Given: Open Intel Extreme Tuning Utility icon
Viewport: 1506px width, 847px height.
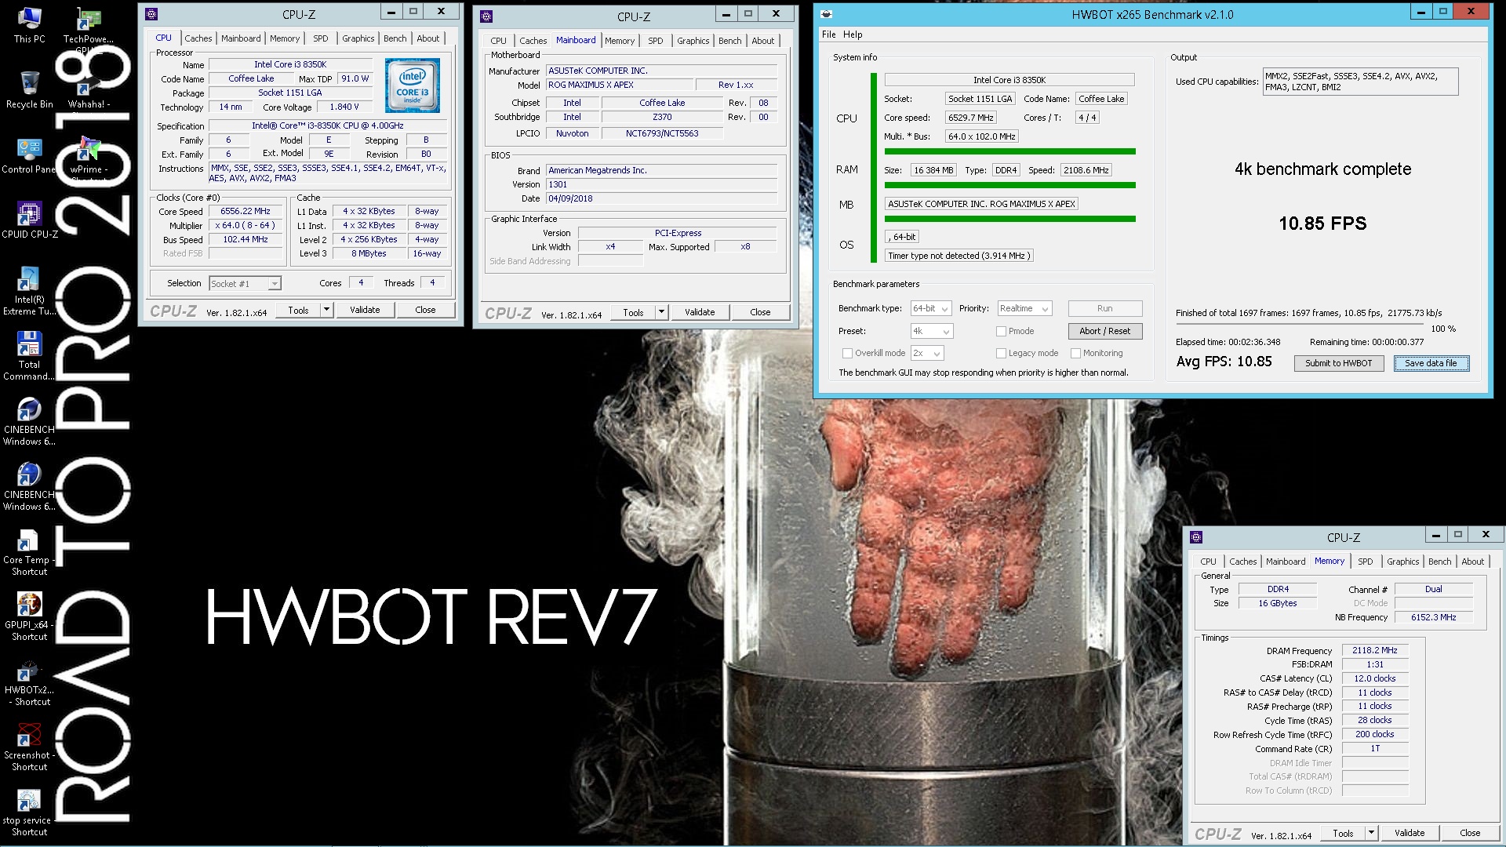Looking at the screenshot, I should 29,291.
